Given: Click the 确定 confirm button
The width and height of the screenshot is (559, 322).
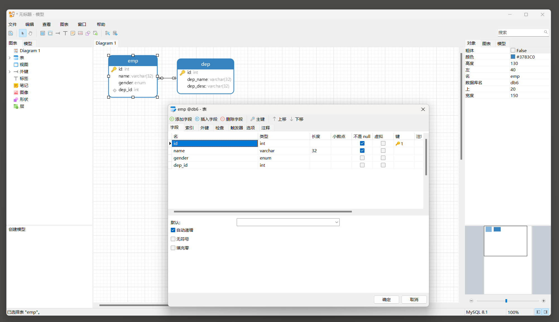Looking at the screenshot, I should click(387, 299).
